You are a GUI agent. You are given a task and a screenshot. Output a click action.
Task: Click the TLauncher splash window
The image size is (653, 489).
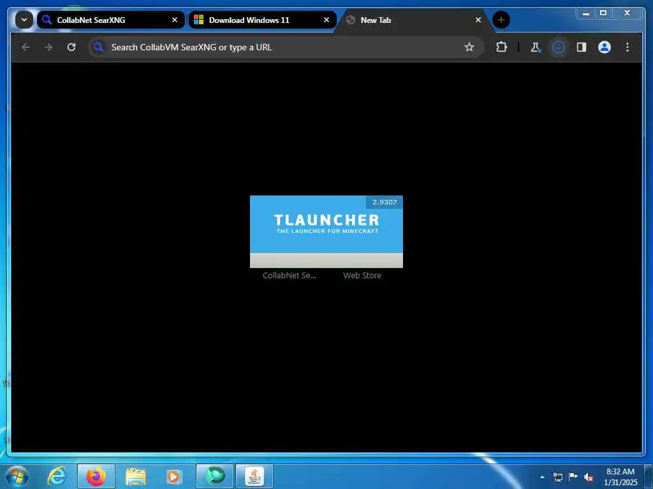click(326, 232)
